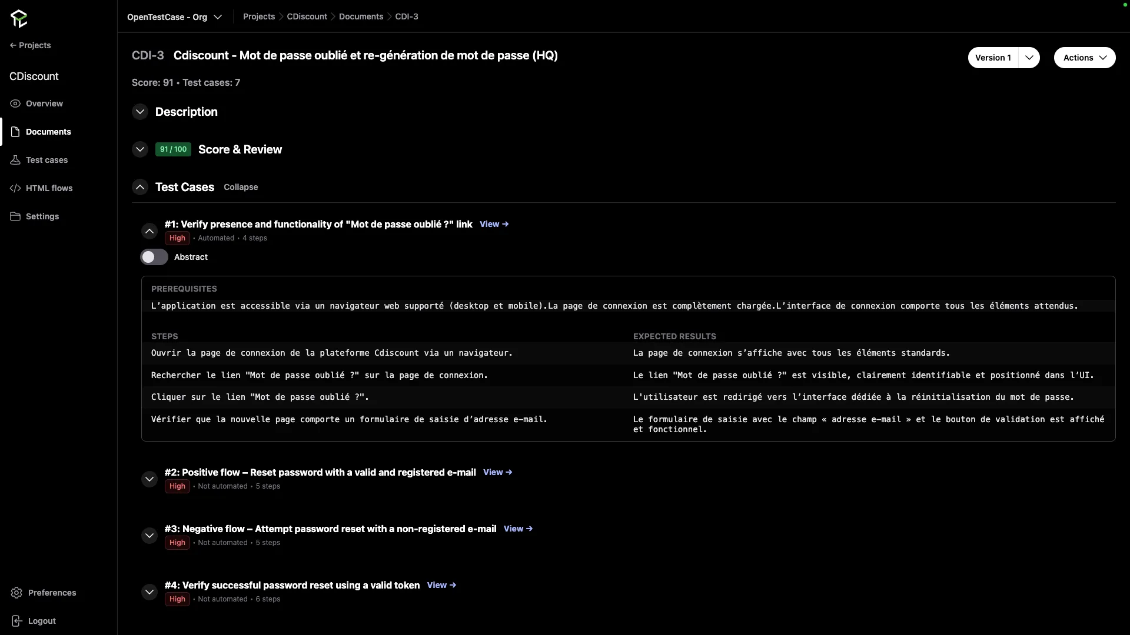Click the CDiscount breadcrumb
The image size is (1130, 635).
pyautogui.click(x=307, y=16)
